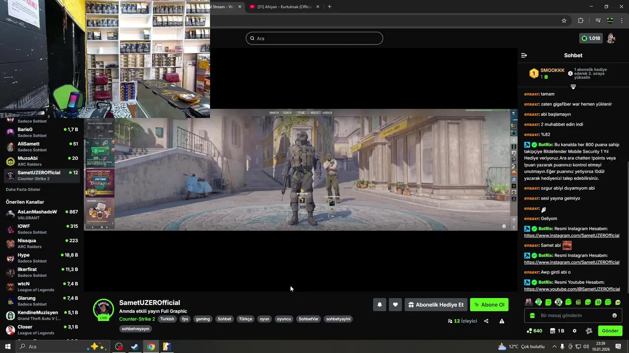
Task: Share the stream via share icon
Action: tap(486, 321)
